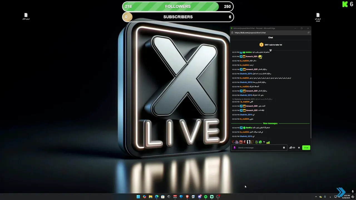
Task: Open the system tray volume control
Action: (339, 197)
